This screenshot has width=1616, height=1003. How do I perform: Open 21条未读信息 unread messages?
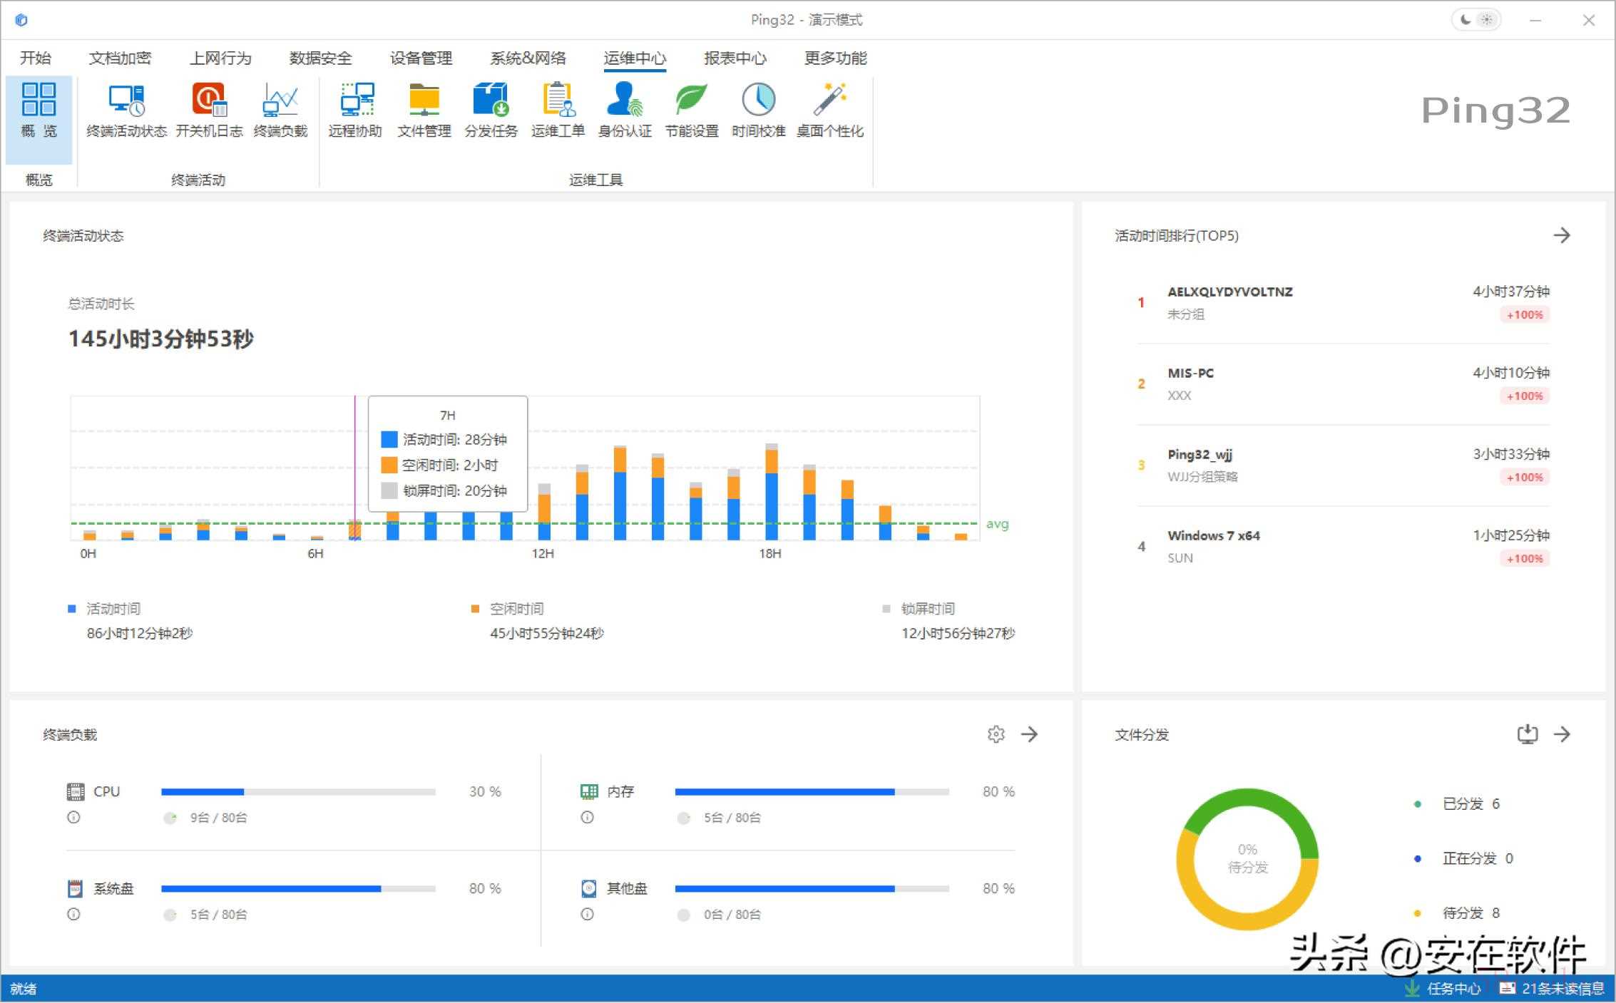point(1552,989)
